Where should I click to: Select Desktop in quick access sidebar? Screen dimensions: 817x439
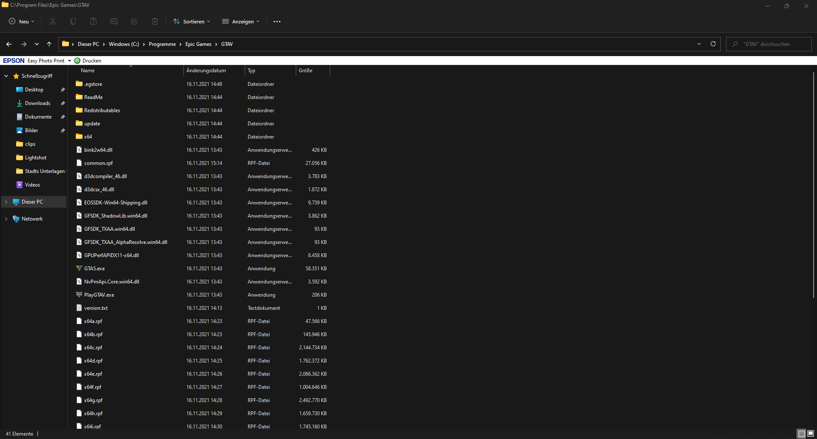coord(34,90)
